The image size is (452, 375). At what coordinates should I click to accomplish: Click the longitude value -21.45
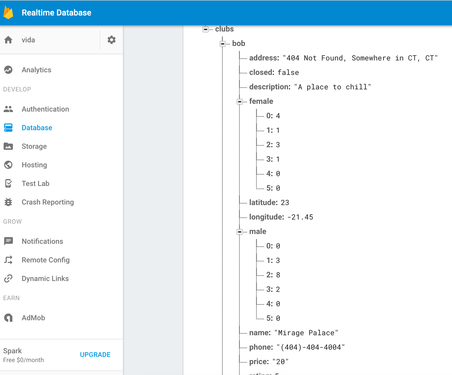click(300, 217)
